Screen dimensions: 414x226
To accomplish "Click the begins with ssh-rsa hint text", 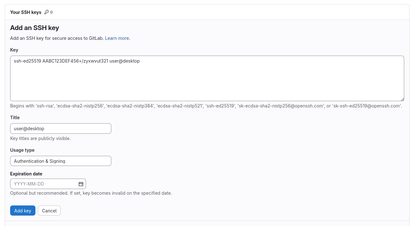I will (x=206, y=106).
